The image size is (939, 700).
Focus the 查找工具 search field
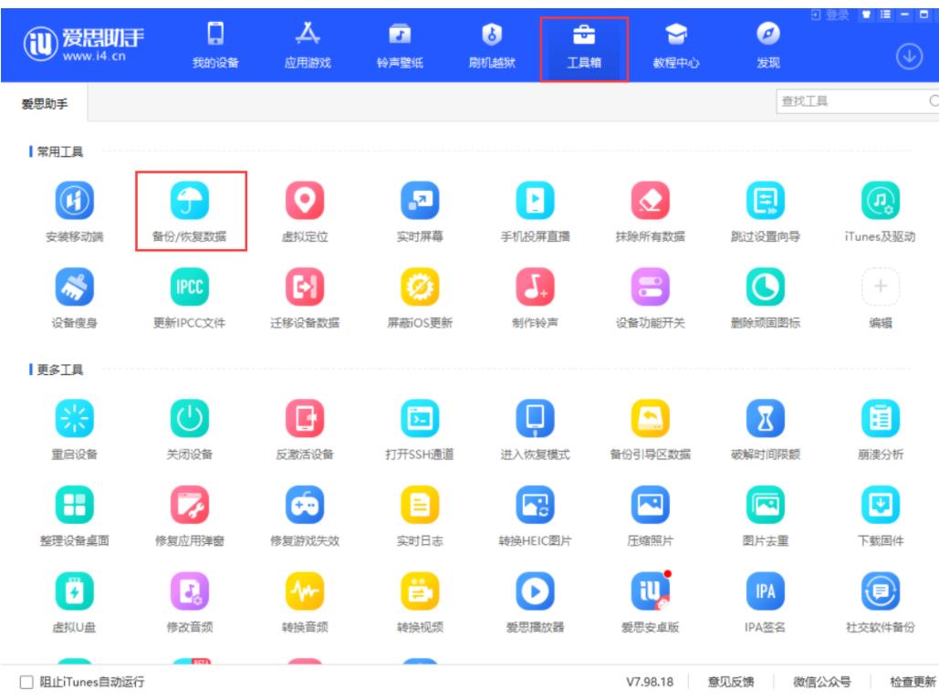(x=849, y=101)
